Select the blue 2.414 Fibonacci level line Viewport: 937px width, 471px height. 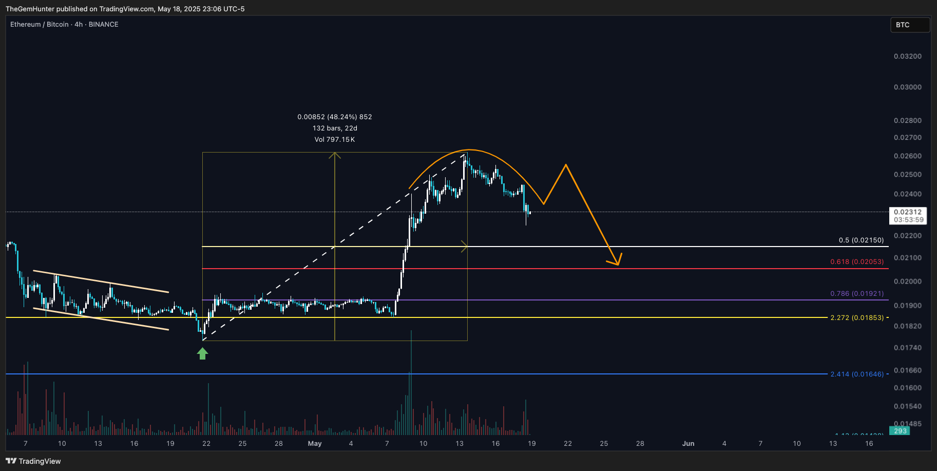point(416,374)
